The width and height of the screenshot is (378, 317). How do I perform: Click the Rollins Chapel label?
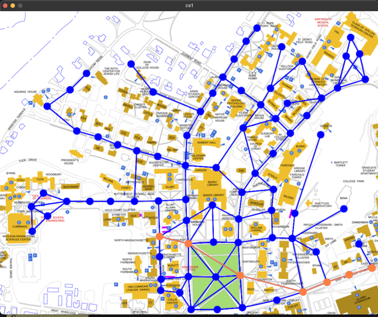pyautogui.click(x=256, y=229)
